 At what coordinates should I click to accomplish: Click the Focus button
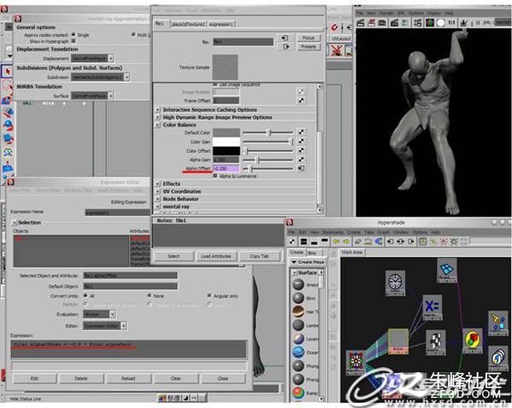coord(308,38)
